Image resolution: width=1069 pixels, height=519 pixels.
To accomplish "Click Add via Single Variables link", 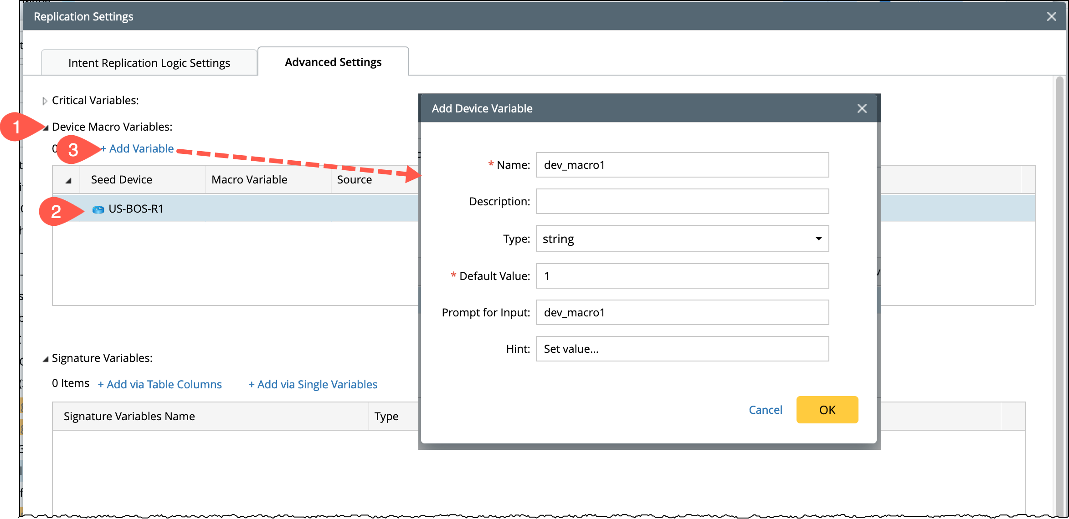I will click(x=313, y=384).
